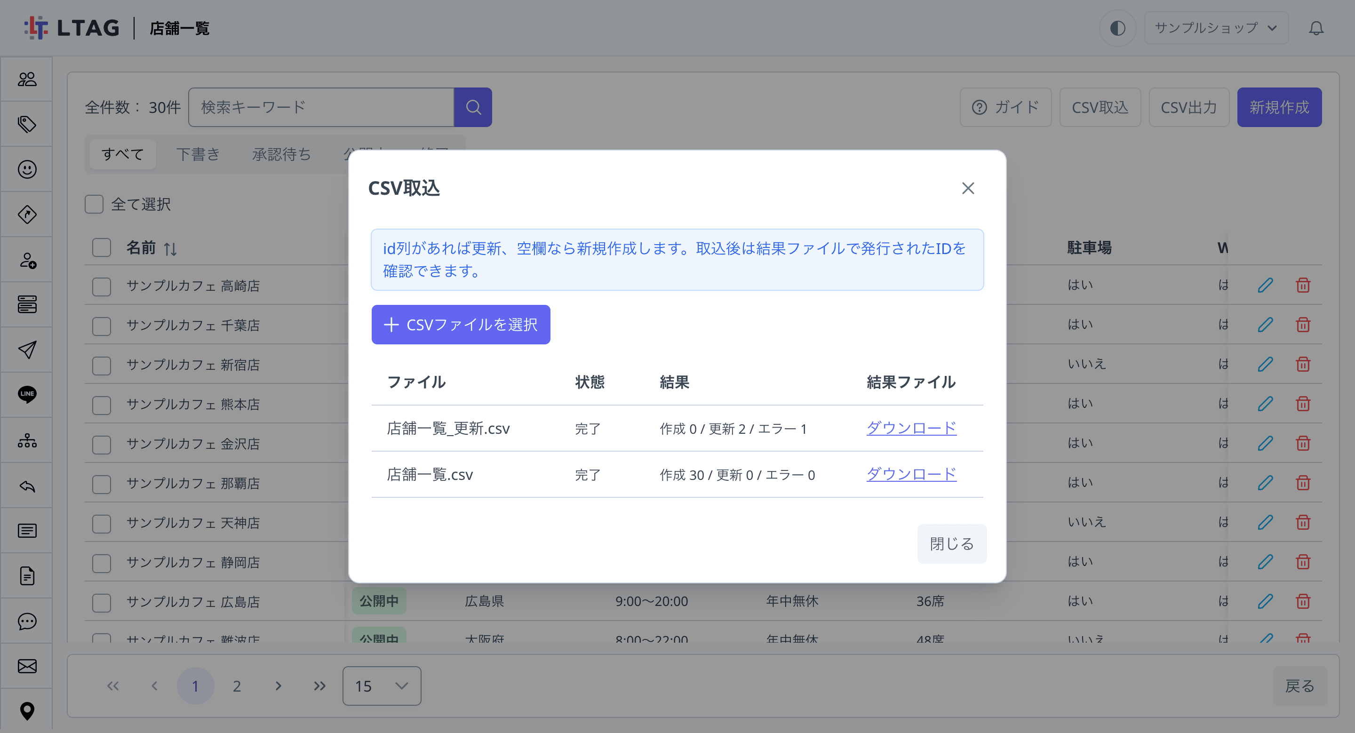Click the search magnifier button
1355x733 pixels.
473,107
